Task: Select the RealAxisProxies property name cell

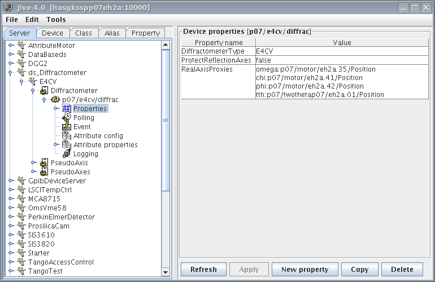Action: click(x=218, y=82)
